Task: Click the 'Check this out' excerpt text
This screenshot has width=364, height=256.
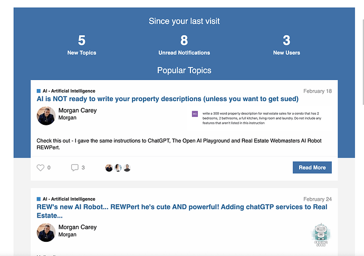Action: (x=179, y=144)
